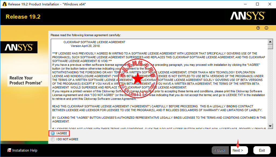Screen dimensions: 276x157
Task: Open the Installation Help link
Action: 25,151
